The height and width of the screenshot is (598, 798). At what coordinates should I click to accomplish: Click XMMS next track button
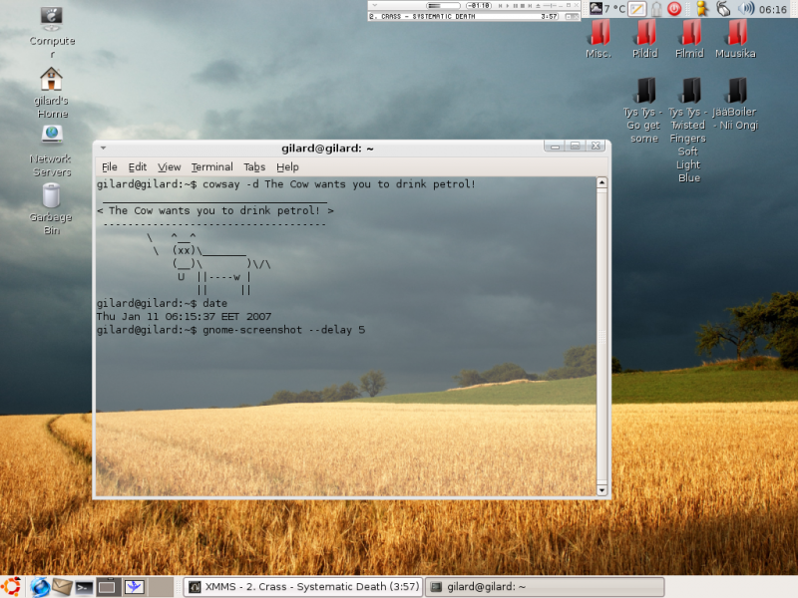530,6
